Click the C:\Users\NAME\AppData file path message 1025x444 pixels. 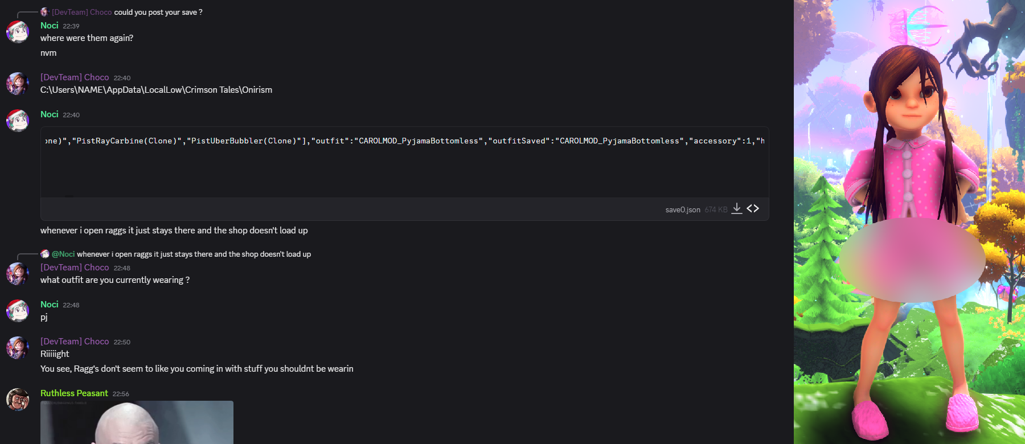156,90
